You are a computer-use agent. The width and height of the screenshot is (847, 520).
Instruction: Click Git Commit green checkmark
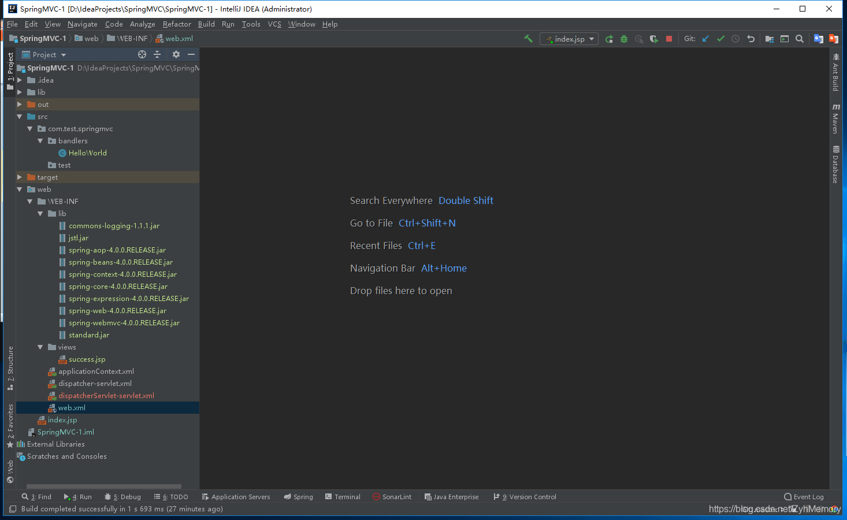[x=720, y=39]
